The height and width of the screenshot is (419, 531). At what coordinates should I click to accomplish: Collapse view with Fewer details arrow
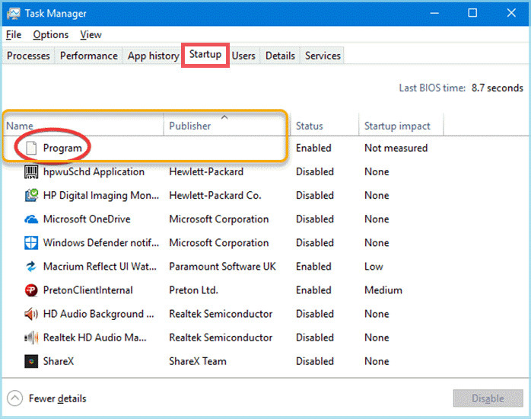coord(15,398)
